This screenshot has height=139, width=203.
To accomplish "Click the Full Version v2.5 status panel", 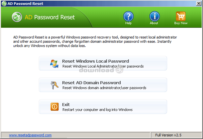I will [x=176, y=135].
